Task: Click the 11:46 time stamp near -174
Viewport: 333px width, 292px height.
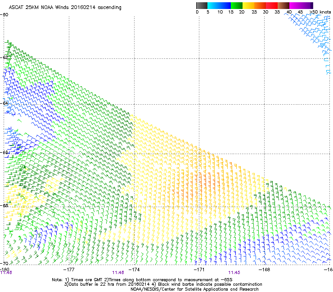Action: pos(118,273)
